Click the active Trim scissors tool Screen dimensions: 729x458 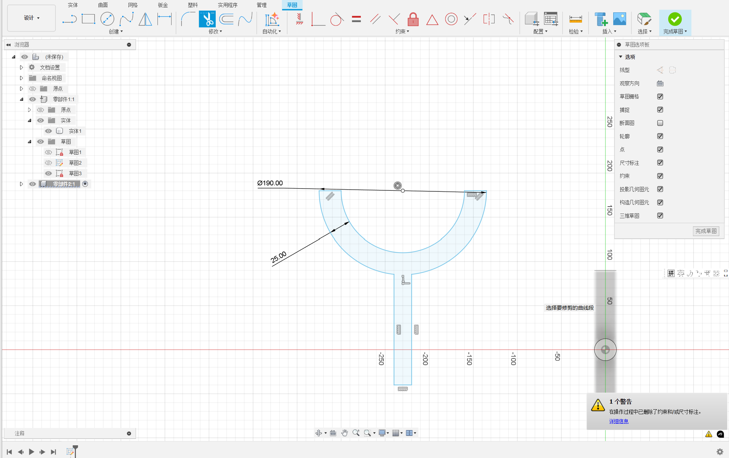(x=207, y=19)
